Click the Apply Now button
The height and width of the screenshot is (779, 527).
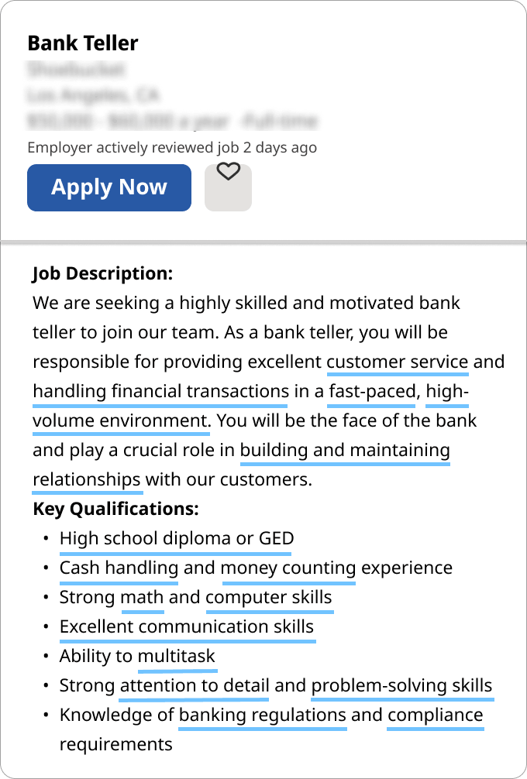[x=108, y=187]
